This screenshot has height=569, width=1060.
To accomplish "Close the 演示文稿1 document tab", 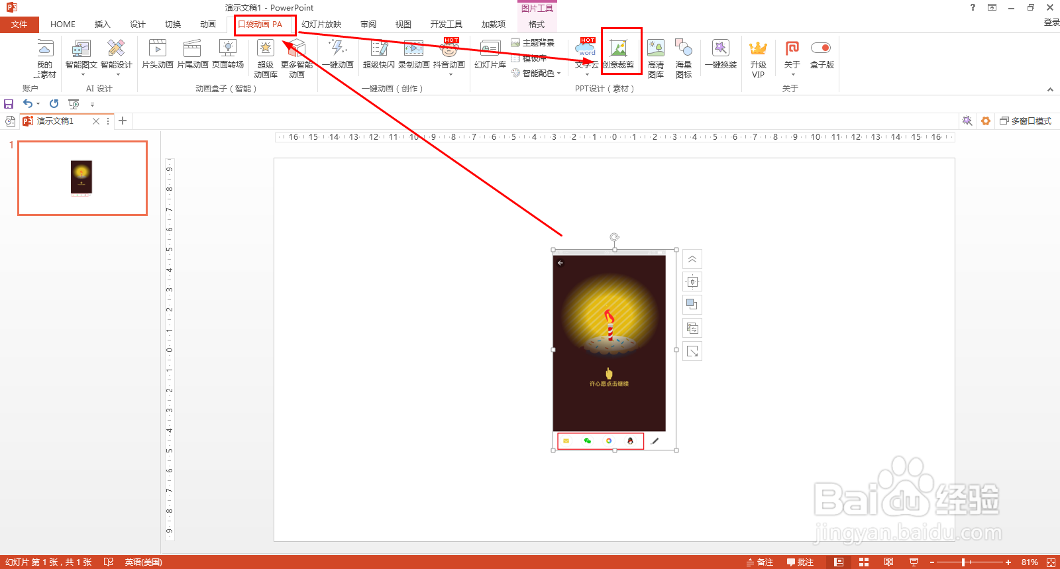I will (x=96, y=121).
